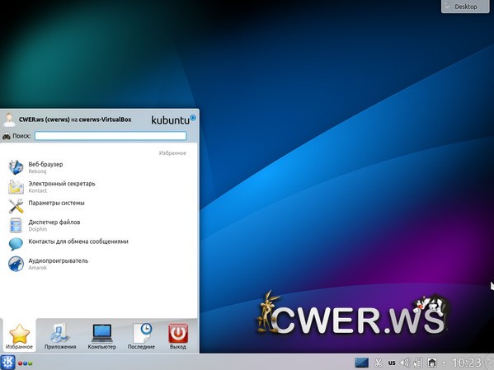Switch to Последние tab

(141, 336)
